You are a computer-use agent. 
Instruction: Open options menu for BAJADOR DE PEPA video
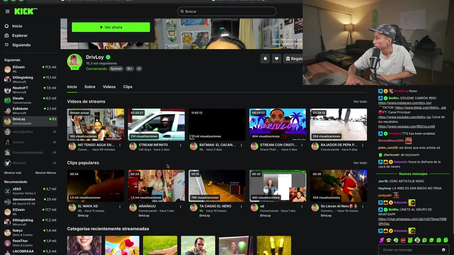click(x=362, y=145)
